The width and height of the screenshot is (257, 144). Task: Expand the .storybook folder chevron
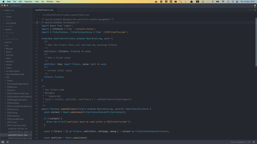(3, 23)
